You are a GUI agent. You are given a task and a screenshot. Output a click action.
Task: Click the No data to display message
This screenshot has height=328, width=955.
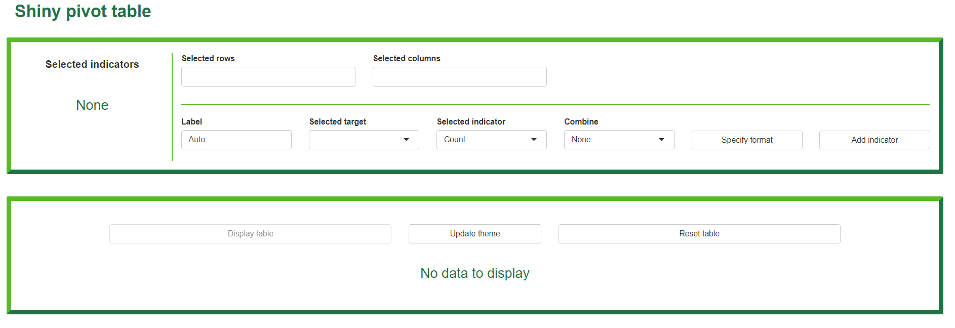coord(474,273)
